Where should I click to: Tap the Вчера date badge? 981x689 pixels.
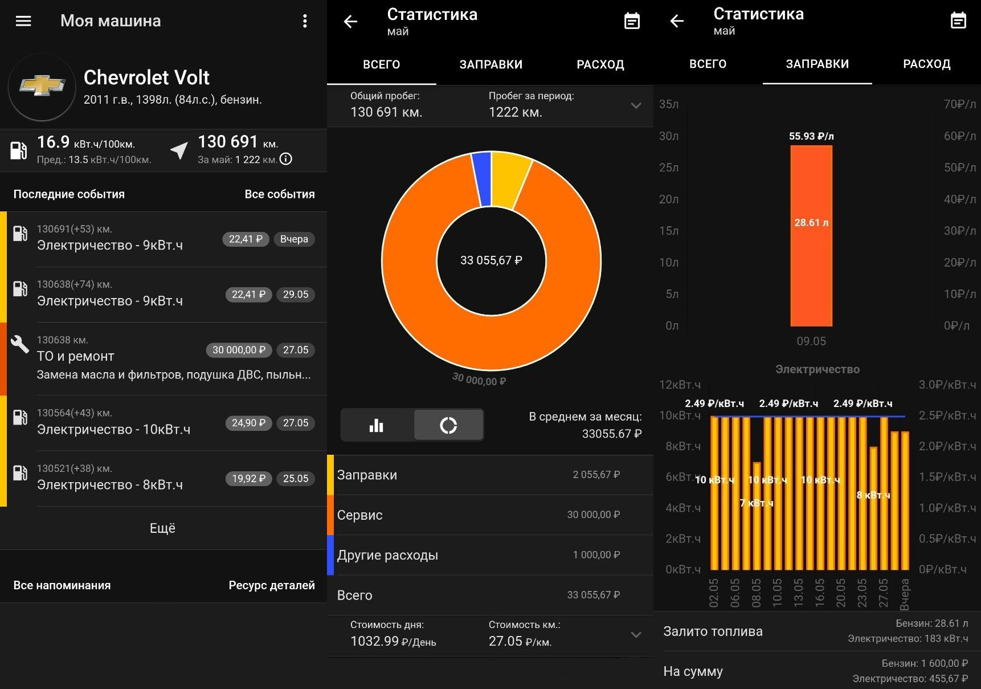[294, 239]
